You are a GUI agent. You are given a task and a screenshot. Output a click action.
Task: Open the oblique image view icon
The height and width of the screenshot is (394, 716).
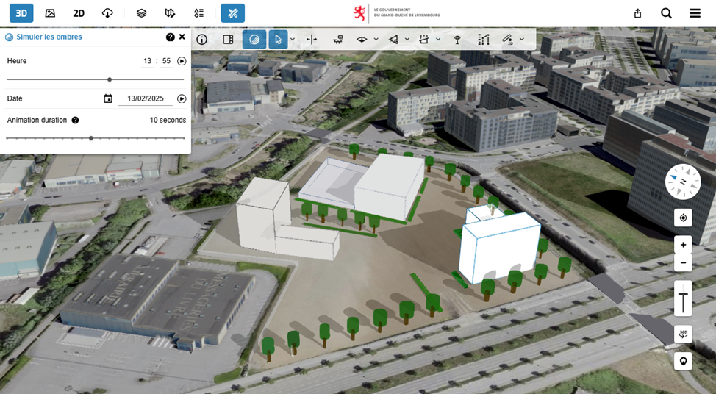point(50,13)
